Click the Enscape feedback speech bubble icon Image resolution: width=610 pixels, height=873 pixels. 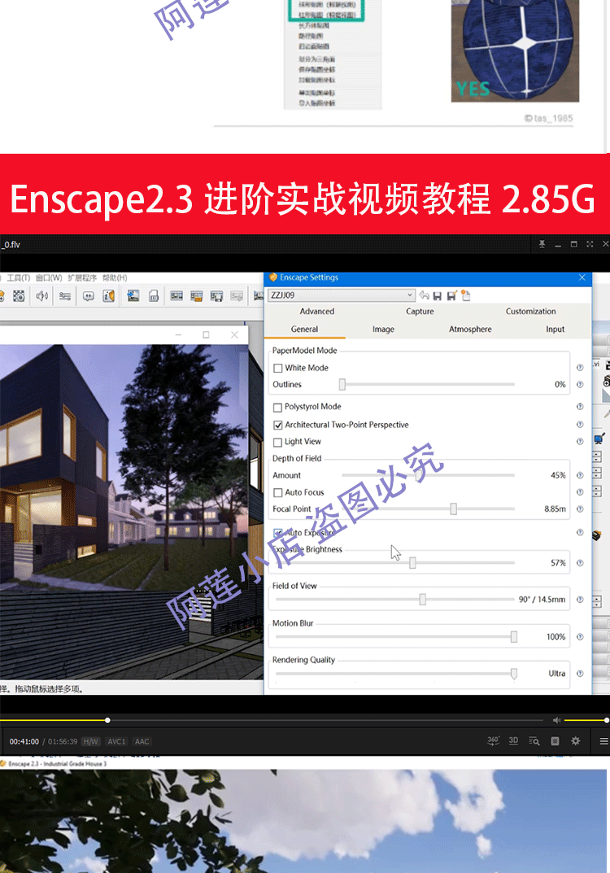89,295
